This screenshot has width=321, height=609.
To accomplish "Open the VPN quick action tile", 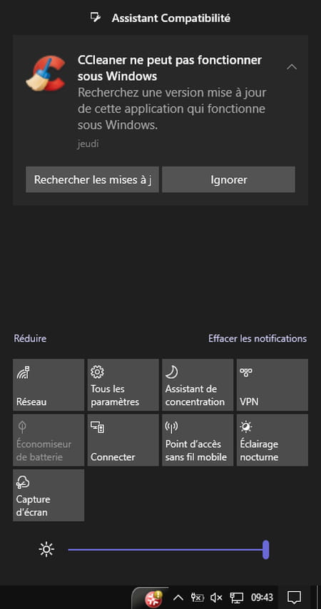I will pos(272,385).
